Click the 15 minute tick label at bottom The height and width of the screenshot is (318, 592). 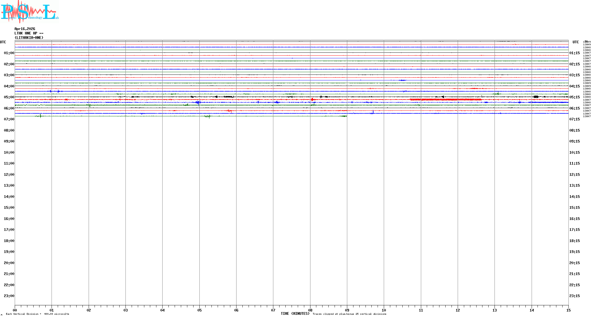pyautogui.click(x=568, y=310)
